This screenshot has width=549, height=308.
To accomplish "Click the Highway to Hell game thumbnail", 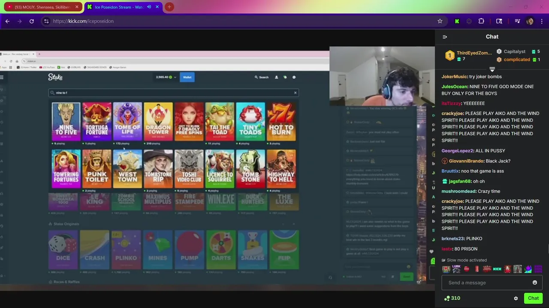I will [281, 169].
